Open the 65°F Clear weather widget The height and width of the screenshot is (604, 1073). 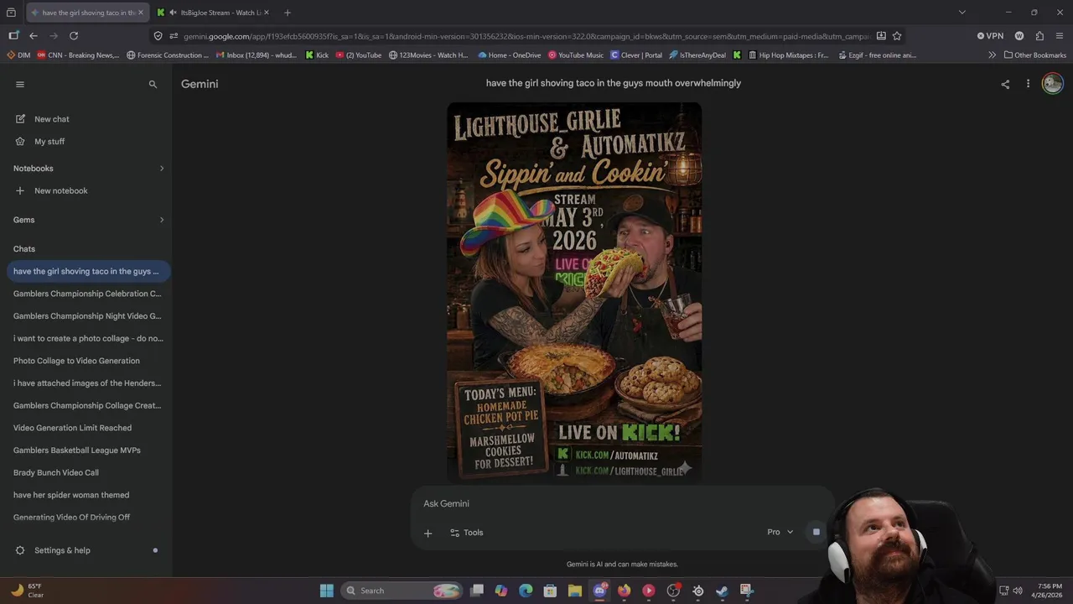(x=27, y=591)
